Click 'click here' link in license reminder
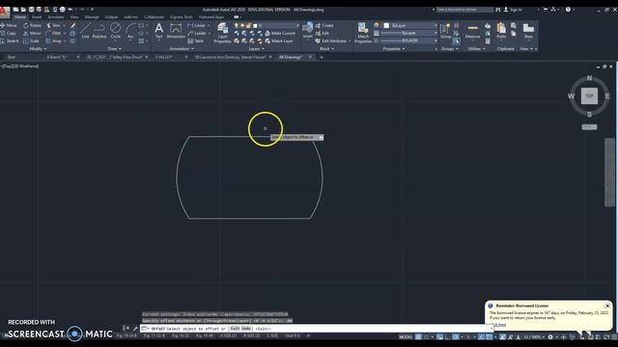This screenshot has width=618, height=347. (x=499, y=325)
